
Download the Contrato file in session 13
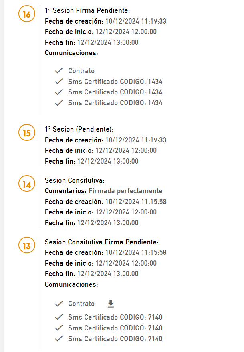[111, 304]
